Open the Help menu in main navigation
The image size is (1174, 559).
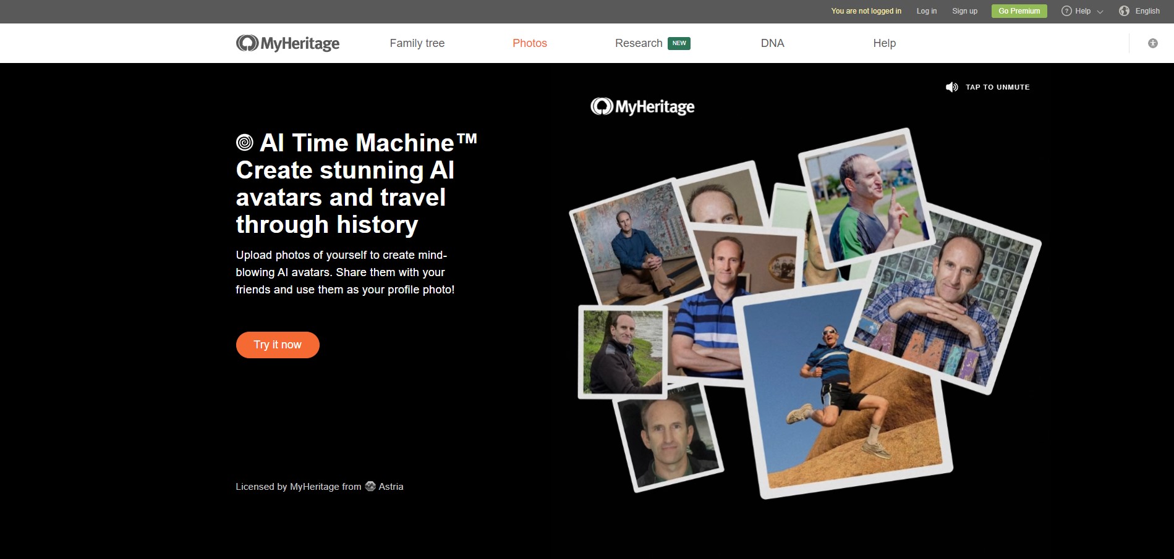(884, 43)
